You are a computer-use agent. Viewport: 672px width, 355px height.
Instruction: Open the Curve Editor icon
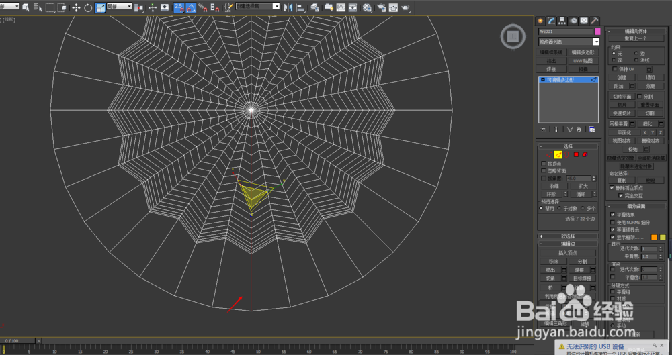point(341,7)
